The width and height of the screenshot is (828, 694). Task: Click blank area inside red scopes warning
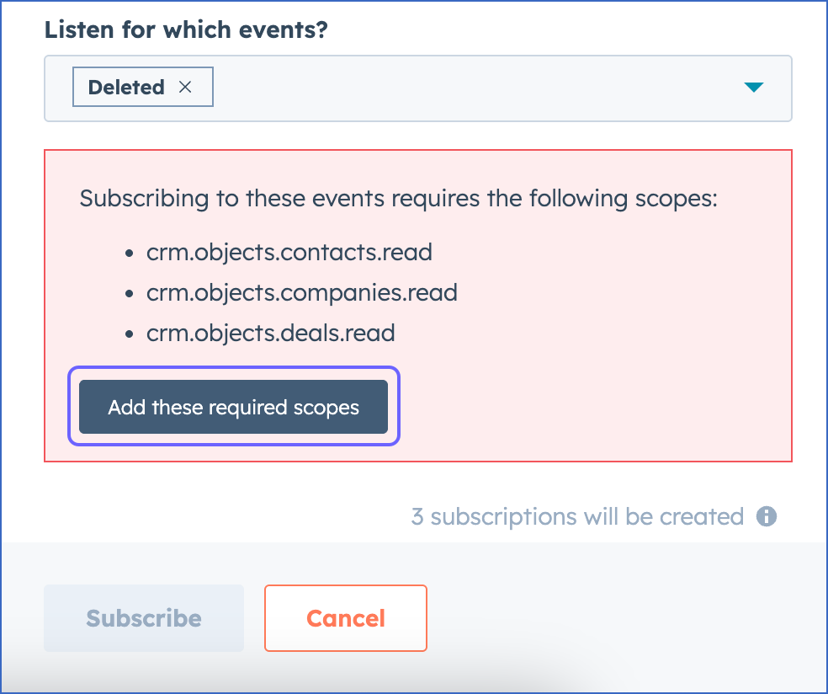606,371
